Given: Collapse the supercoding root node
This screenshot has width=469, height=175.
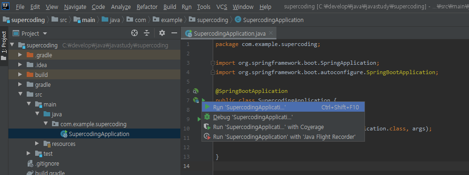Looking at the screenshot, I should click(12, 45).
